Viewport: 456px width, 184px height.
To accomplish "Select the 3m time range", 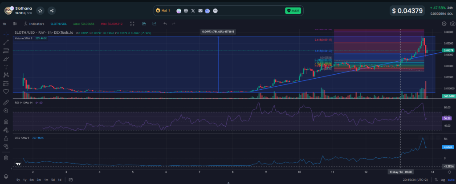I will (x=39, y=180).
